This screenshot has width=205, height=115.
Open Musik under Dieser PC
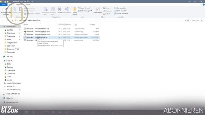[9, 77]
